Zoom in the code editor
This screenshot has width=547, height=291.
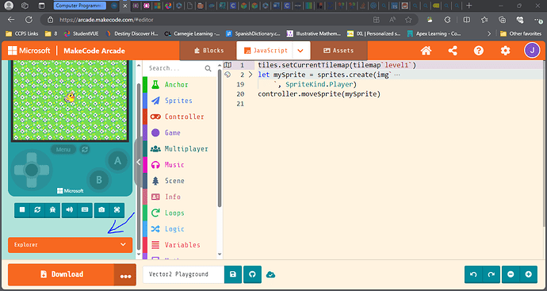(529, 274)
